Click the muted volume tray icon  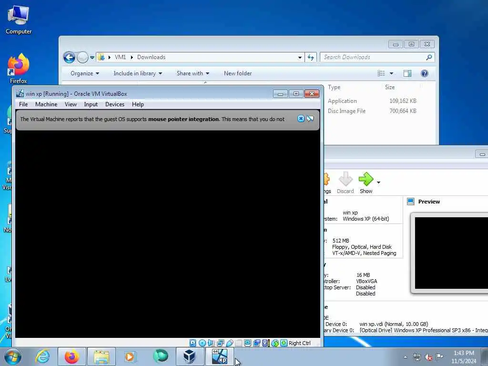pos(428,357)
